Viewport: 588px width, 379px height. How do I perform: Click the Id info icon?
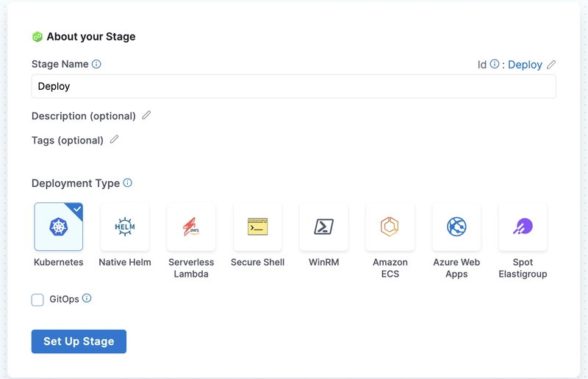pyautogui.click(x=495, y=64)
